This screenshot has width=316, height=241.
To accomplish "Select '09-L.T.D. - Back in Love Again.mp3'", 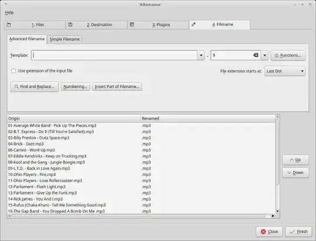I will pyautogui.click(x=141, y=168).
